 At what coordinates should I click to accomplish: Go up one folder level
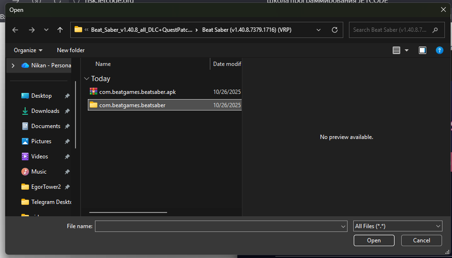pos(60,30)
